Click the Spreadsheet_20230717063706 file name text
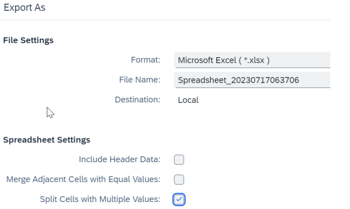 coord(238,80)
